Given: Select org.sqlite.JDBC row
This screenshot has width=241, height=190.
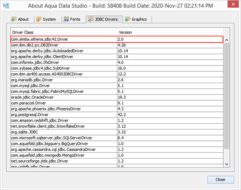Looking at the screenshot, I should tap(117, 132).
